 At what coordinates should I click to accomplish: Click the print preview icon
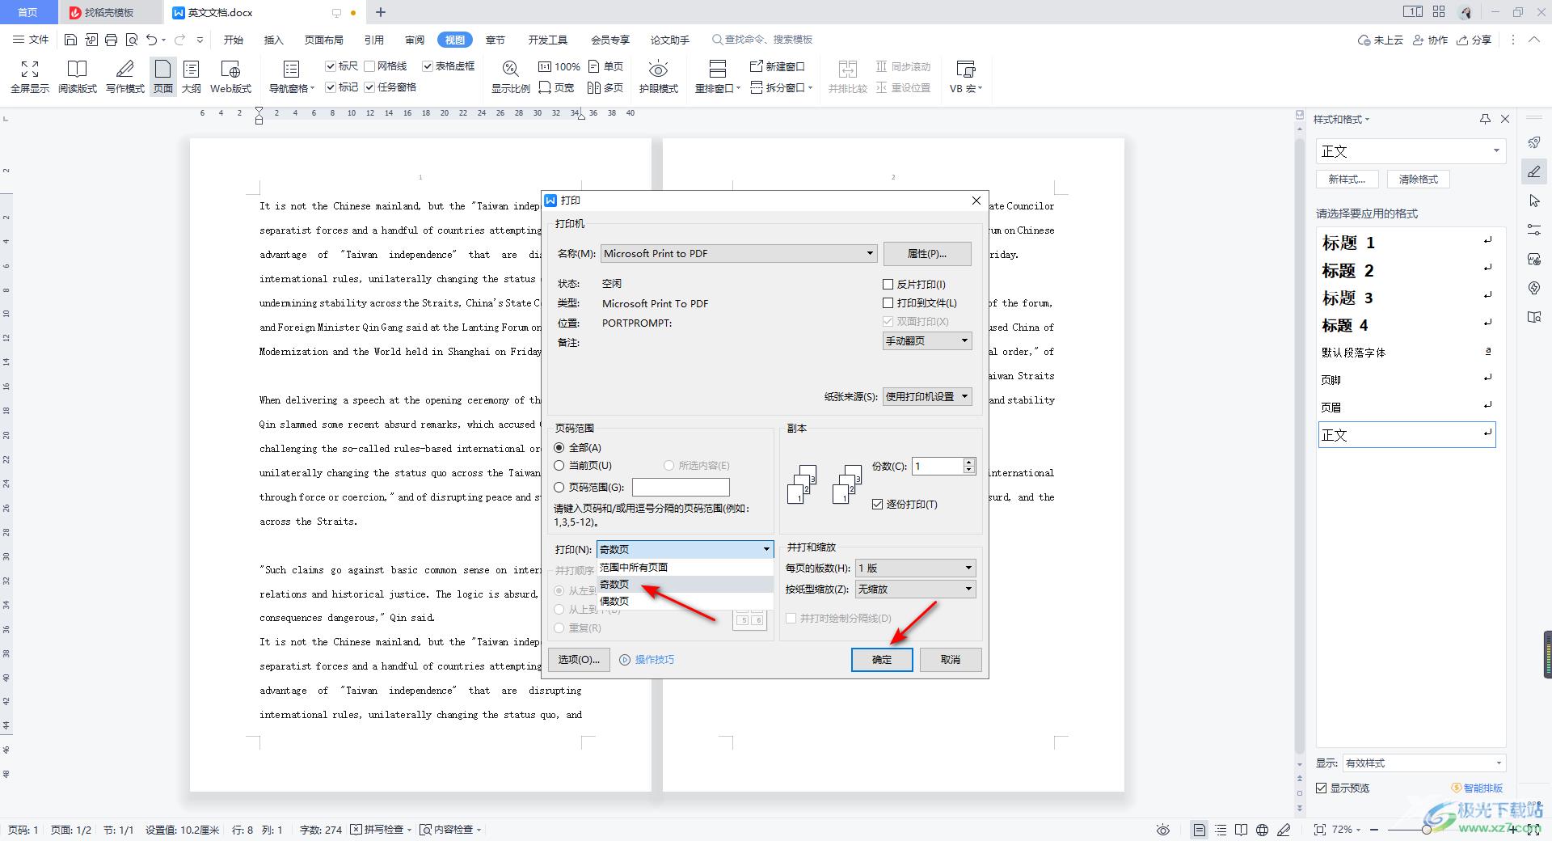[x=131, y=40]
